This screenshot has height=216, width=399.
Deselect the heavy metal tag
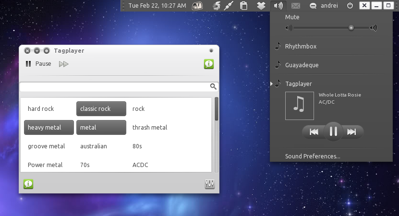click(x=49, y=128)
